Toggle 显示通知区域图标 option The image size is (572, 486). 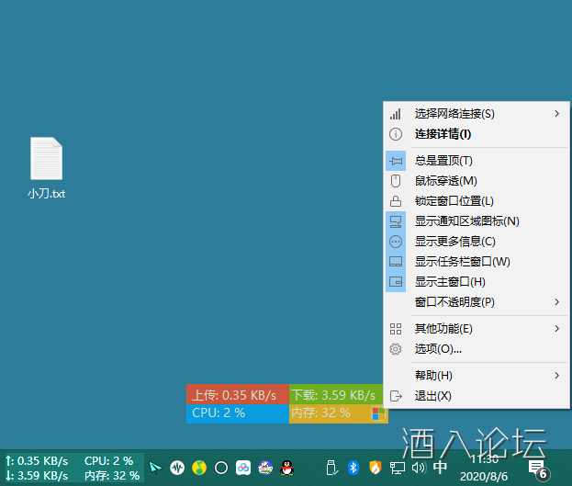pos(466,221)
